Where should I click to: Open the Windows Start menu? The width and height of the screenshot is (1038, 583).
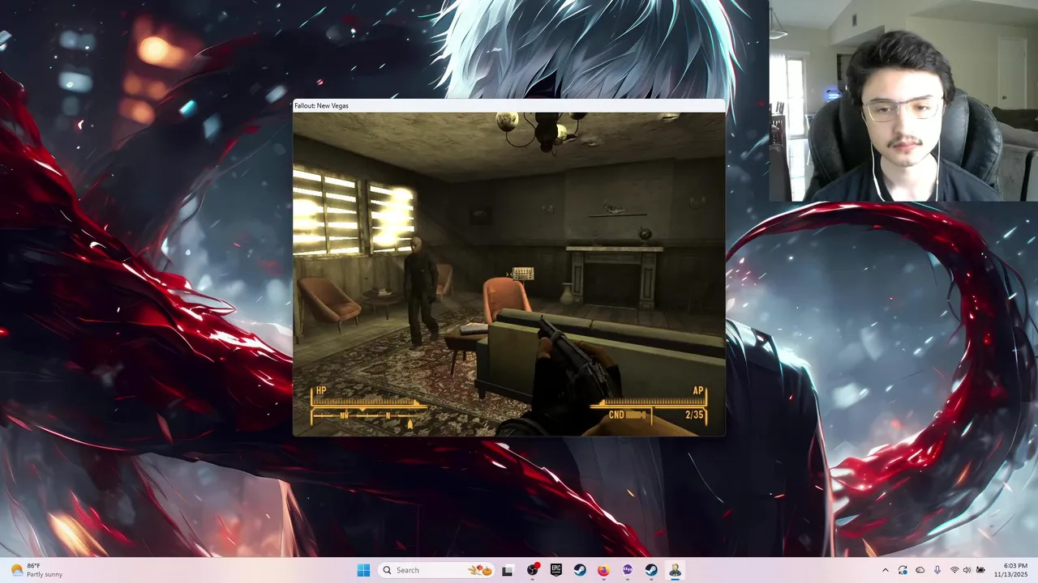click(x=363, y=570)
